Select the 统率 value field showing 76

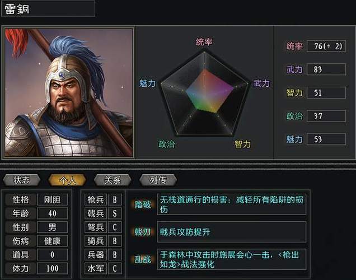(326, 46)
